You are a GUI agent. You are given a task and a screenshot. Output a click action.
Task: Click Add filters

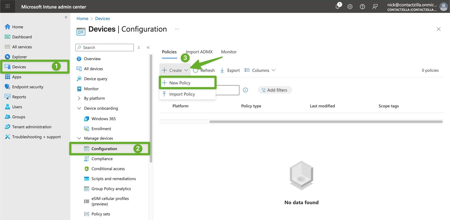point(275,90)
